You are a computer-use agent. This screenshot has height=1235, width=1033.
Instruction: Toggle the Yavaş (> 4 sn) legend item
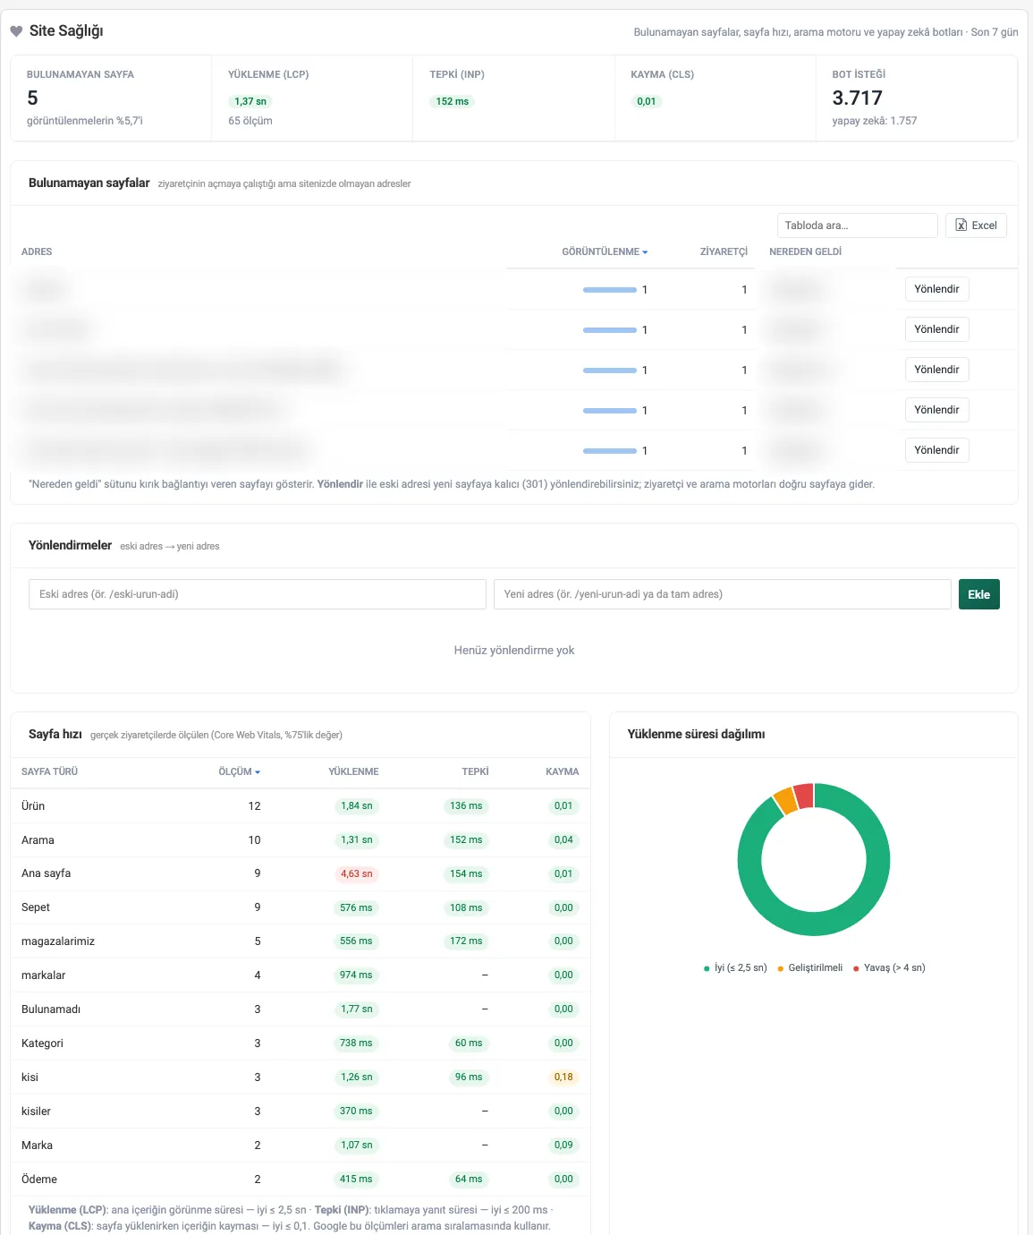pyautogui.click(x=889, y=967)
